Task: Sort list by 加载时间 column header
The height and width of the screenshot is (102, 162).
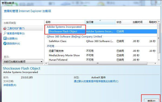Action: tap(139, 22)
